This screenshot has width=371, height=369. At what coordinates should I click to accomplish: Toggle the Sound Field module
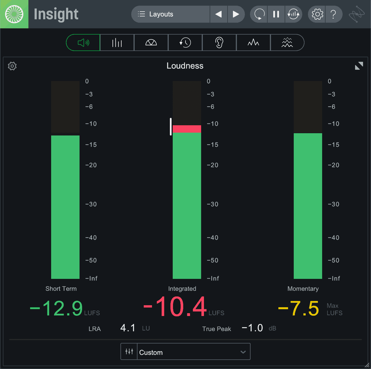(x=151, y=43)
